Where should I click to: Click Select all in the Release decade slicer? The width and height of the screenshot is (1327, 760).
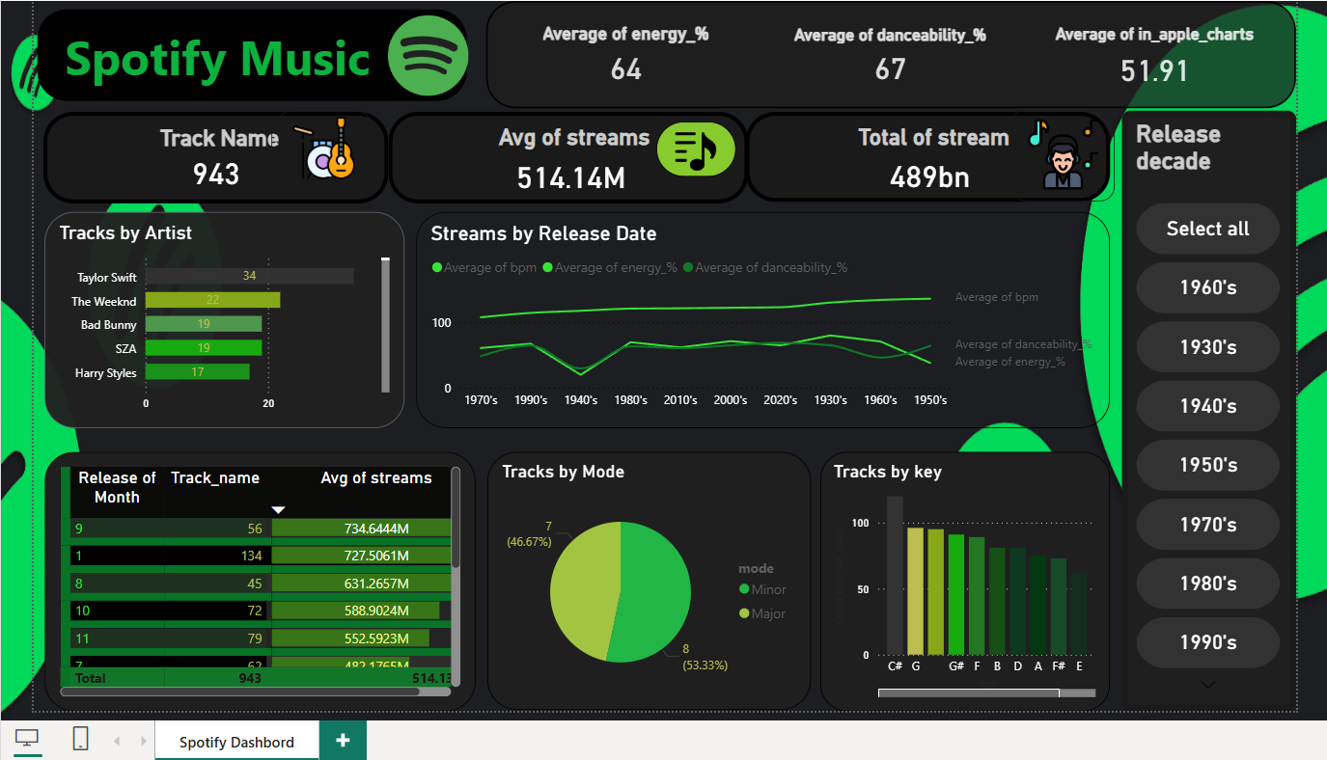click(1207, 229)
